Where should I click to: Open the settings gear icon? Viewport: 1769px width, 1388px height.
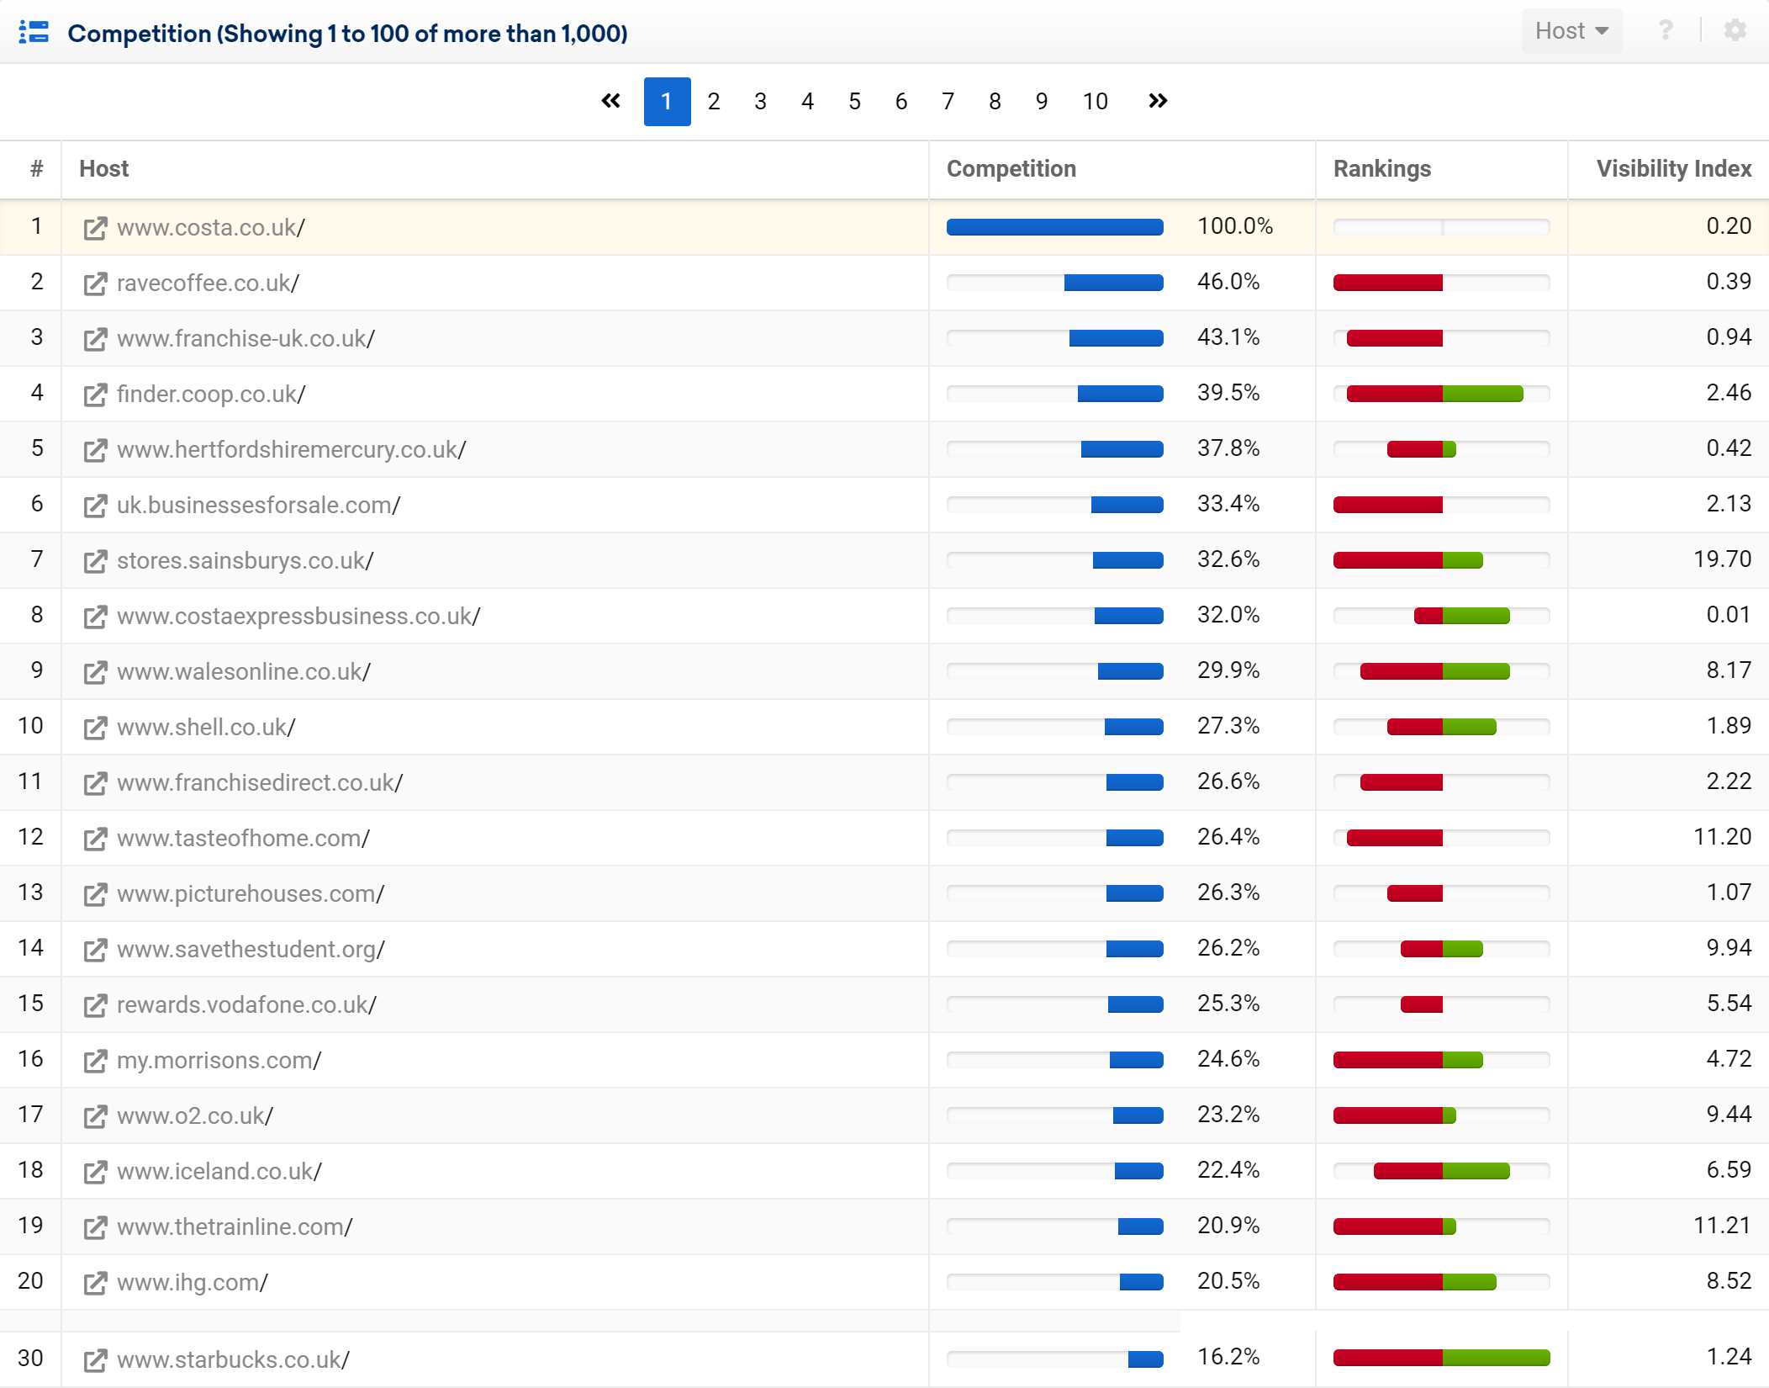tap(1735, 31)
